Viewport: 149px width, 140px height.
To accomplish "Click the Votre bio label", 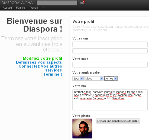I will point(79,86).
